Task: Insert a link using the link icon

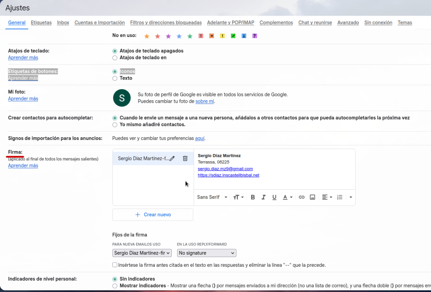Action: tap(301, 197)
